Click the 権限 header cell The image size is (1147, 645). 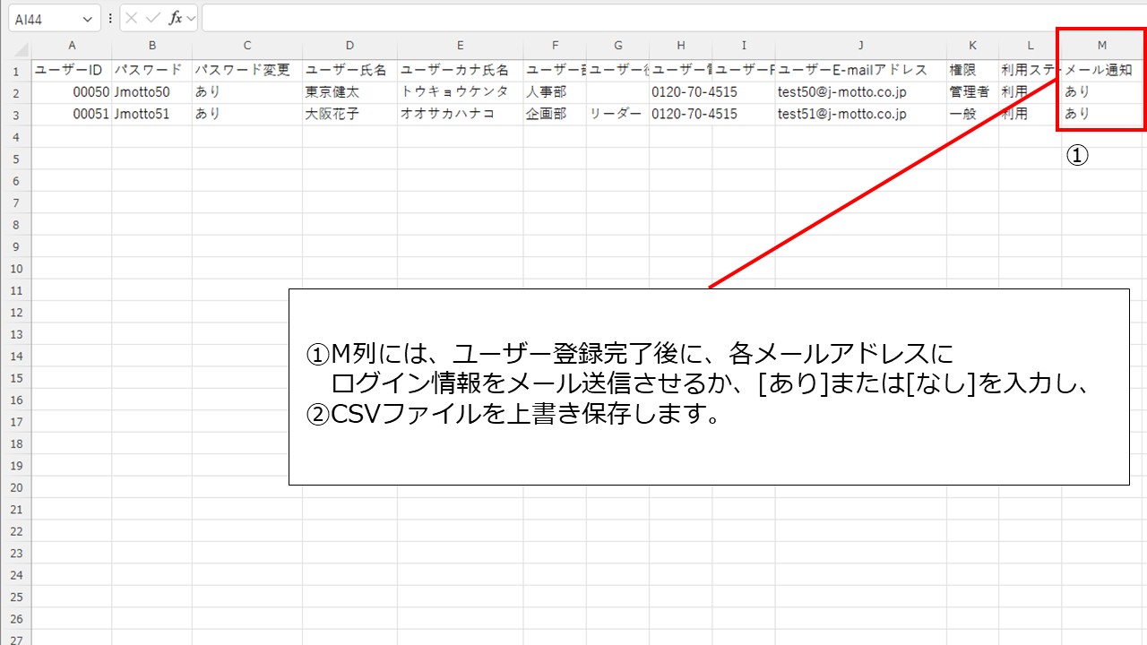(x=972, y=70)
